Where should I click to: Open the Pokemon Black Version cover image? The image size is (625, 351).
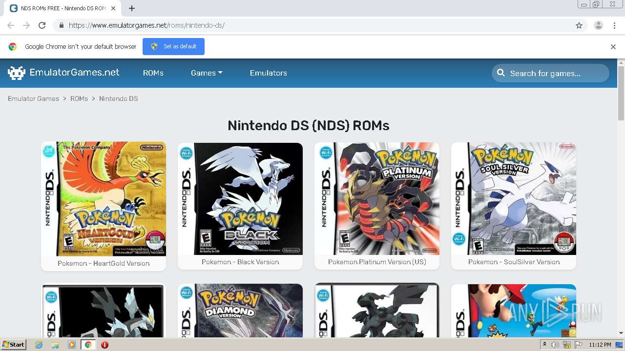click(240, 198)
